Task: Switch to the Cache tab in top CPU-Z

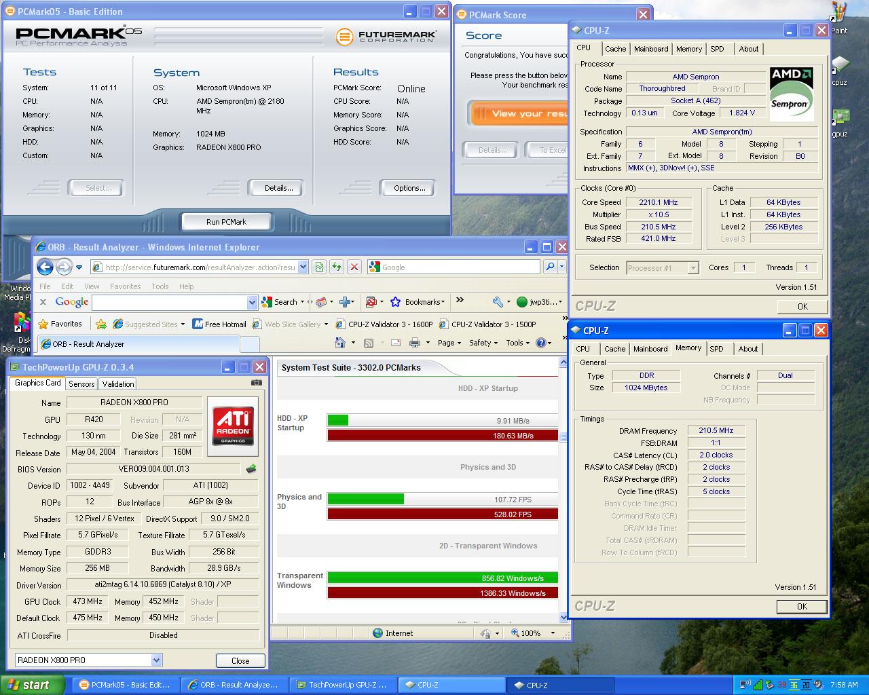Action: [x=615, y=49]
